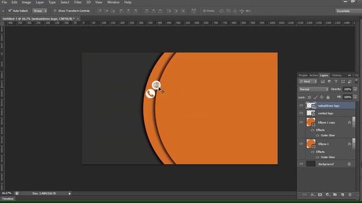The height and width of the screenshot is (203, 362).
Task: Click the Background layer lock icon
Action: [x=349, y=164]
